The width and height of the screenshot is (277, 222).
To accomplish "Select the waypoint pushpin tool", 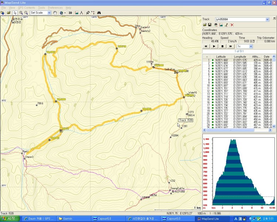I will [88, 13].
